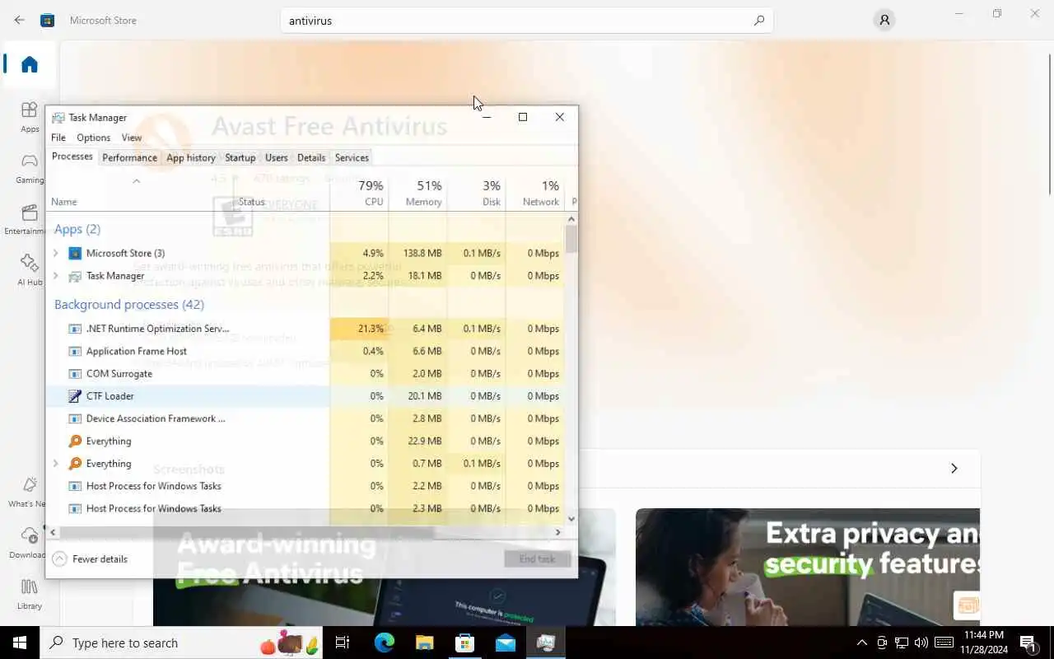Click the Microsoft Store search field
The height and width of the screenshot is (659, 1054).
pos(527,21)
